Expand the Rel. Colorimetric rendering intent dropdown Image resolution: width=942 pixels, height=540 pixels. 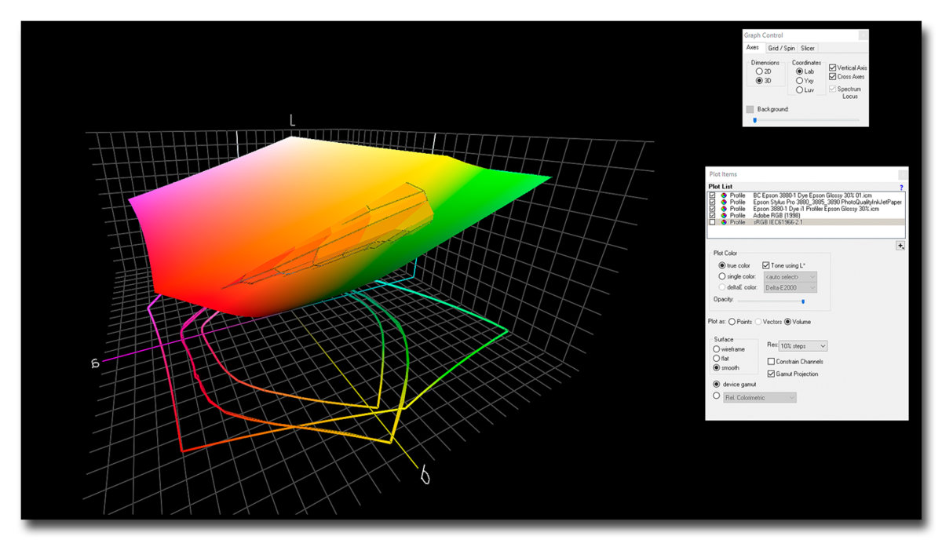point(759,398)
